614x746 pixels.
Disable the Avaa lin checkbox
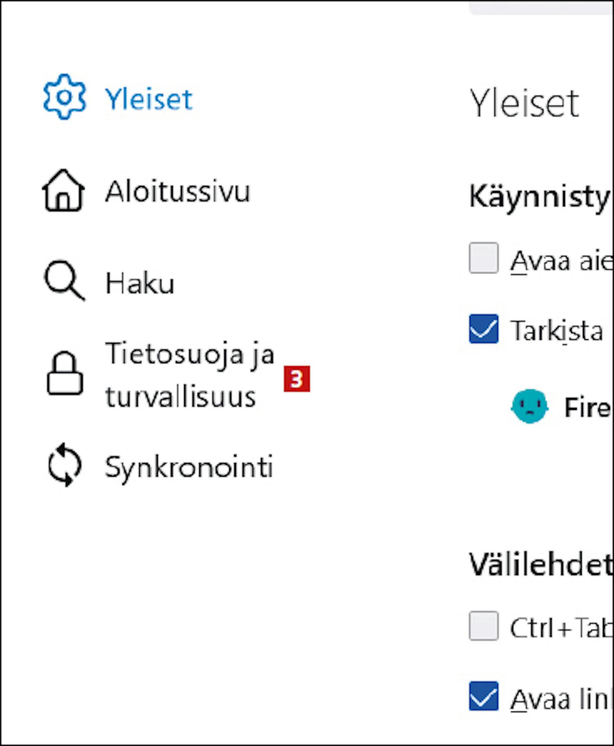click(483, 696)
